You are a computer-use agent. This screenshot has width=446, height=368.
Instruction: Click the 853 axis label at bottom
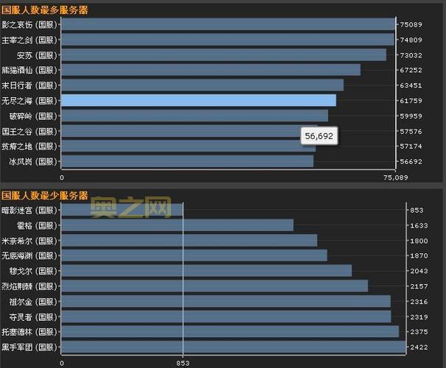(183, 363)
